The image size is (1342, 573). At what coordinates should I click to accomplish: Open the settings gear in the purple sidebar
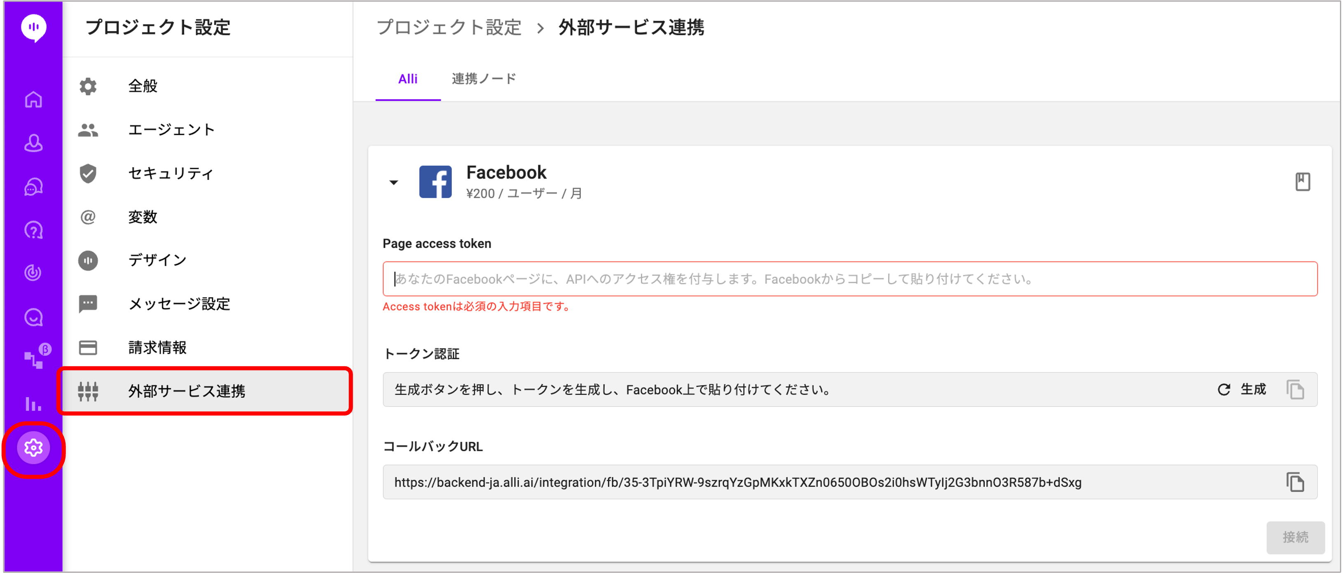[33, 448]
